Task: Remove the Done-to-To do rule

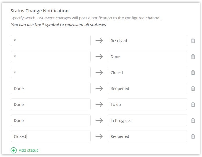Action: 193,104
